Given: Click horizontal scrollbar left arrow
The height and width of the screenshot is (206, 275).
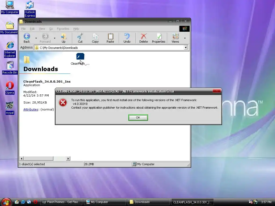Looking at the screenshot, I should click(21, 159).
